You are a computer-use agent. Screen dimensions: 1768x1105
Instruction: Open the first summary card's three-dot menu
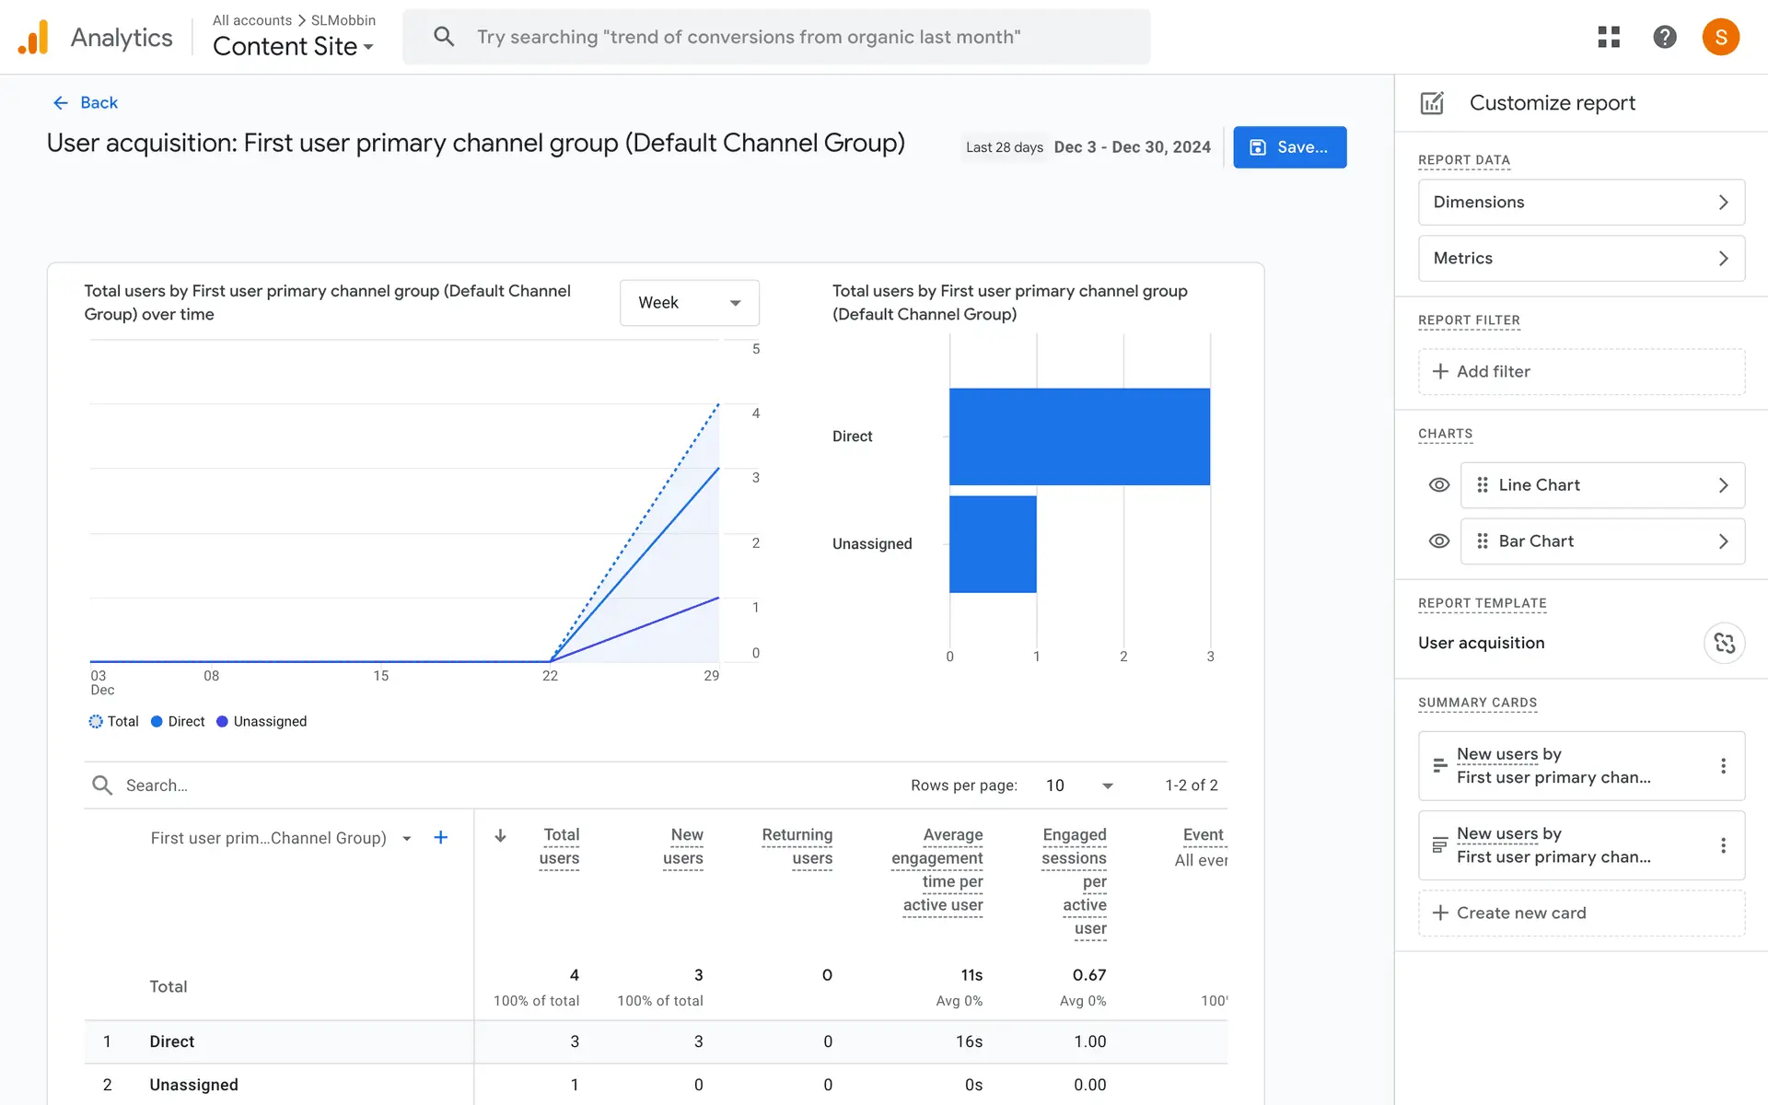(x=1723, y=765)
